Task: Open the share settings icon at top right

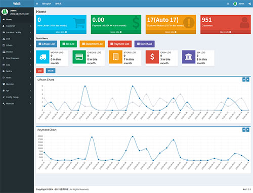Action: click(x=249, y=4)
